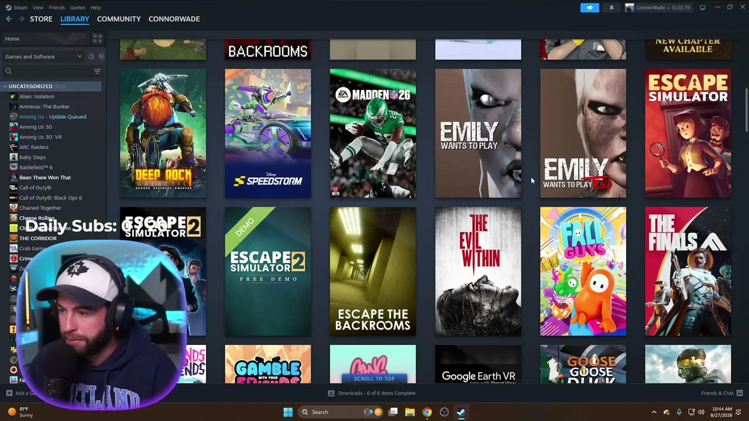Open the Downloads icon in bottom bar
This screenshot has width=749, height=421.
331,394
